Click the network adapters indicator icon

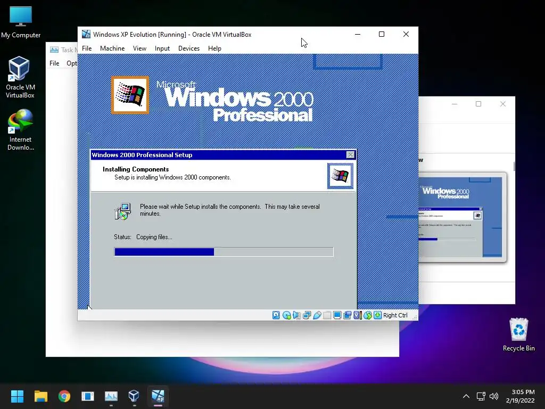(307, 315)
